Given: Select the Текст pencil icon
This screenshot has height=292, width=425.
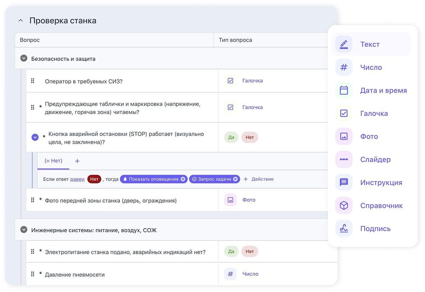Looking at the screenshot, I should (344, 44).
